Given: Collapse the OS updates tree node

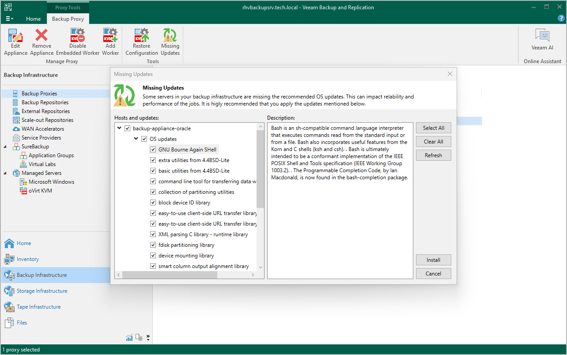Looking at the screenshot, I should point(136,139).
